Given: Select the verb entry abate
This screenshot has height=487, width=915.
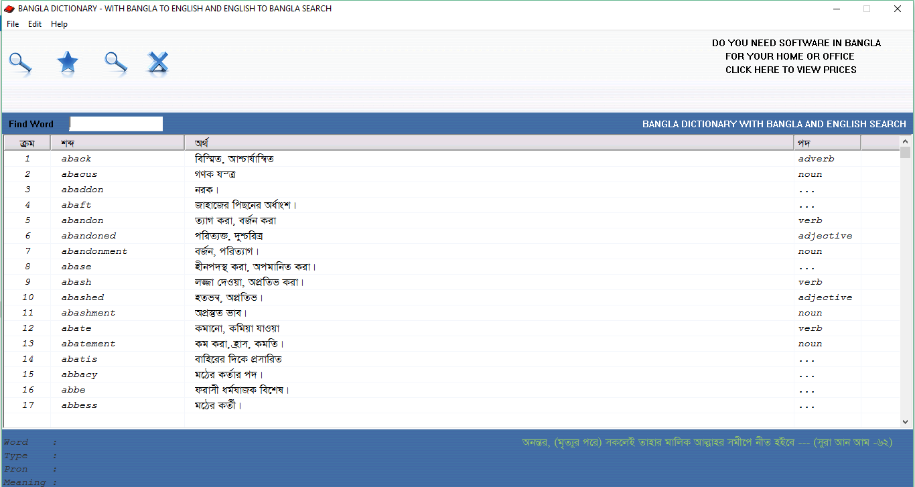Looking at the screenshot, I should pos(76,328).
